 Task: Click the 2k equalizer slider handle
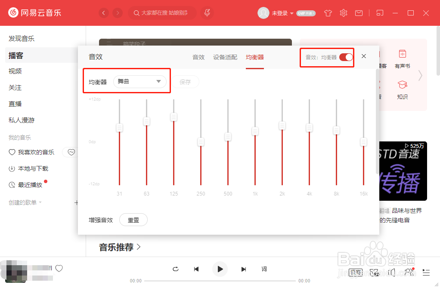(x=282, y=126)
